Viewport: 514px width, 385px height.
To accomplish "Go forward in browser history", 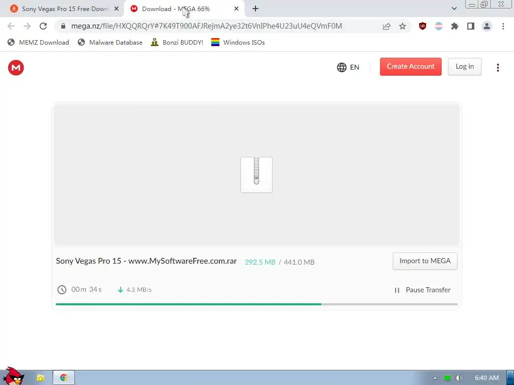I will click(27, 26).
